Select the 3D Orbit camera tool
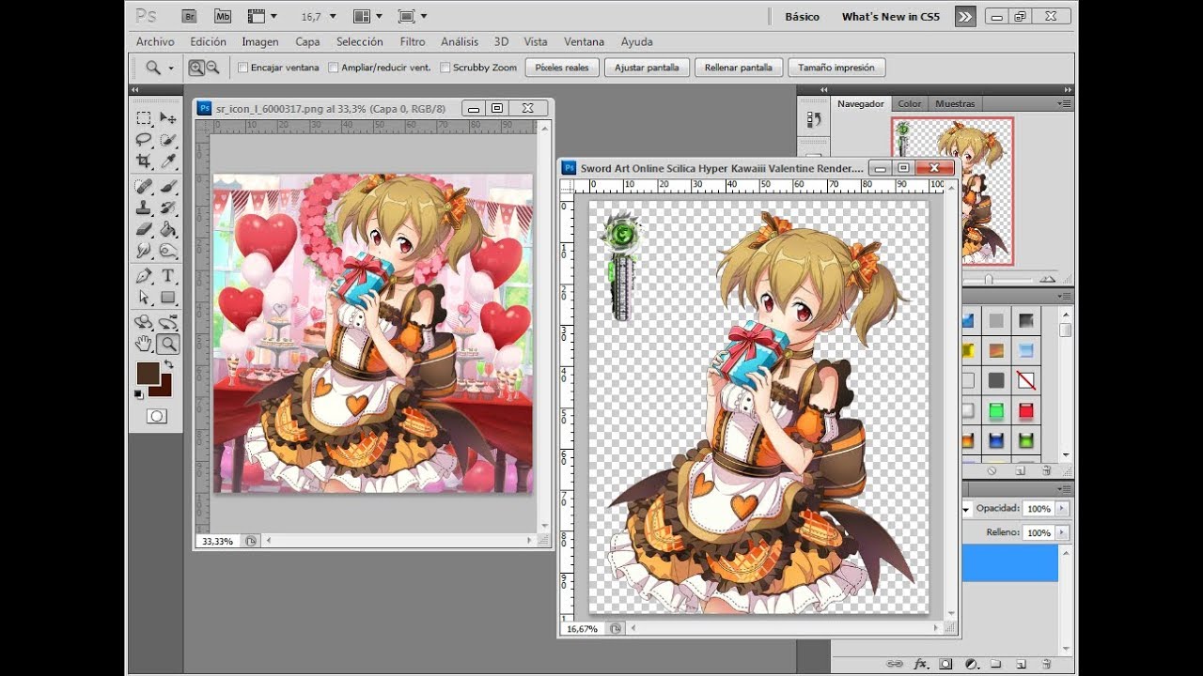This screenshot has height=676, width=1203. 168,322
